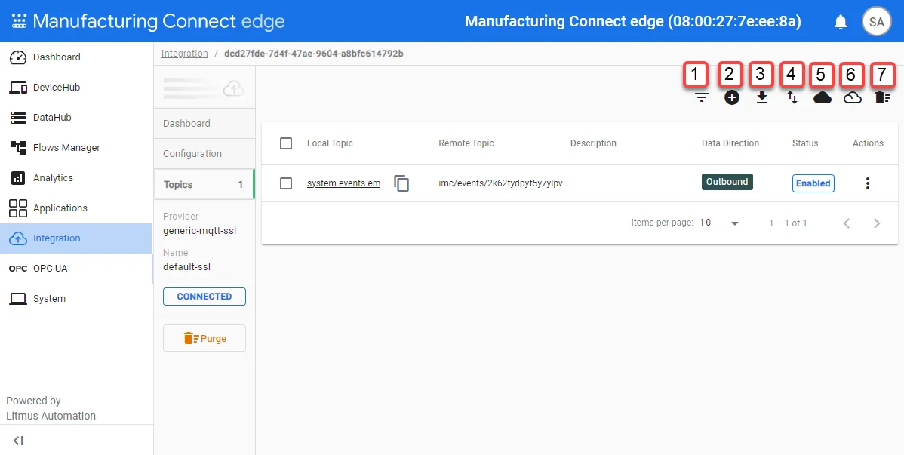The width and height of the screenshot is (904, 455).
Task: Click the Description column header
Action: click(x=593, y=143)
